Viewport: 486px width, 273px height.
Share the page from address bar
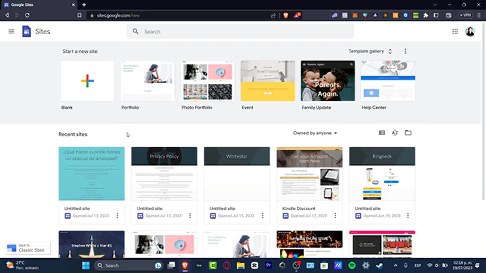click(x=273, y=15)
